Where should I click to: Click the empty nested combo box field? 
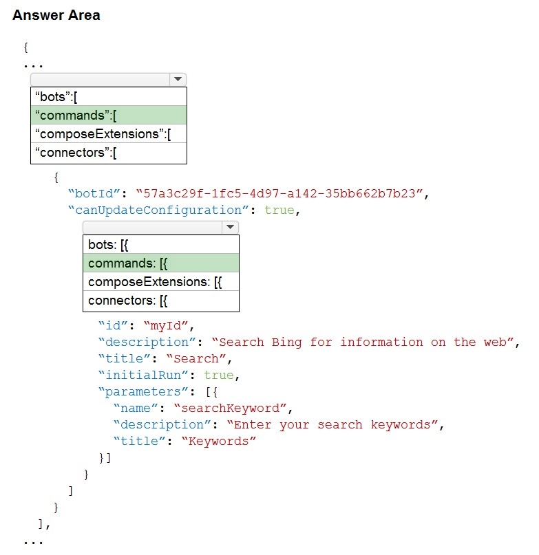pyautogui.click(x=152, y=227)
